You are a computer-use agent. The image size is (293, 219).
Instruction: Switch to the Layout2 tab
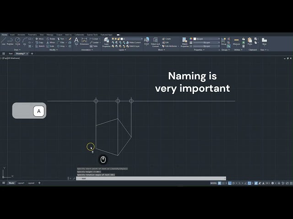(x=31, y=183)
